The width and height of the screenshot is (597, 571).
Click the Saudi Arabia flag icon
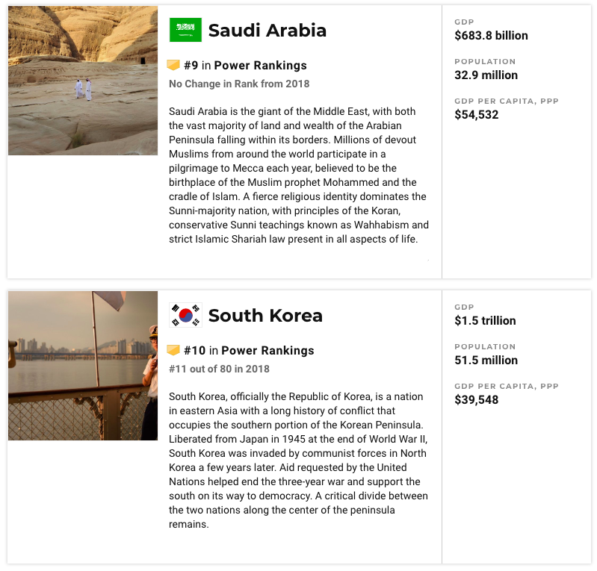pyautogui.click(x=185, y=30)
